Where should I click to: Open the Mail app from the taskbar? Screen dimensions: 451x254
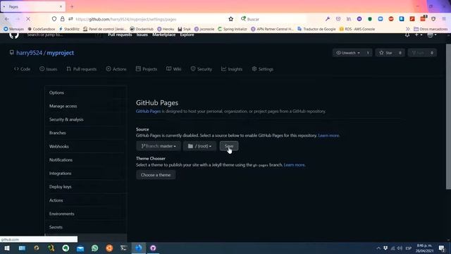(x=80, y=248)
